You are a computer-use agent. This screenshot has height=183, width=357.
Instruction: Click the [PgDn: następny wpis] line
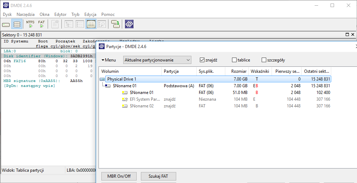pyautogui.click(x=29, y=86)
